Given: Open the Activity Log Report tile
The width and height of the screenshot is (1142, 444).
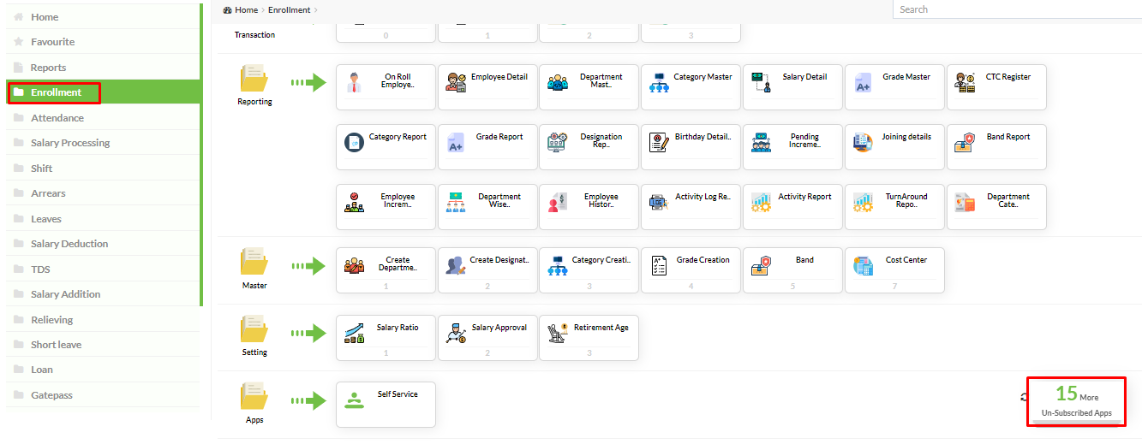Looking at the screenshot, I should click(692, 207).
